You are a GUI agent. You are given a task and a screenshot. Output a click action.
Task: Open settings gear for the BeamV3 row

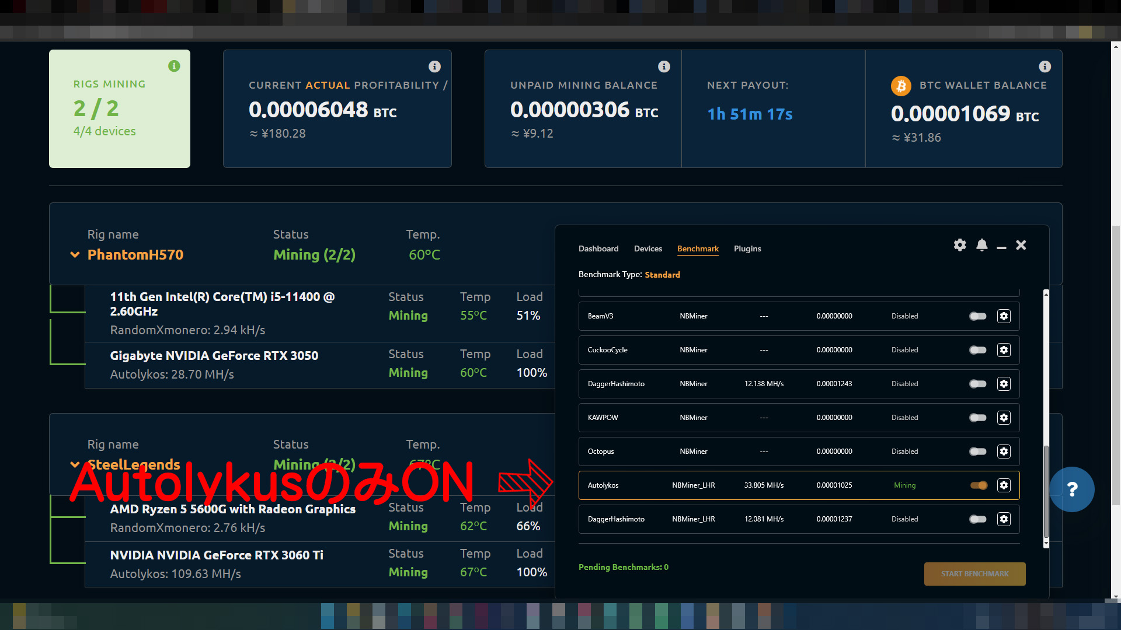(x=1004, y=316)
